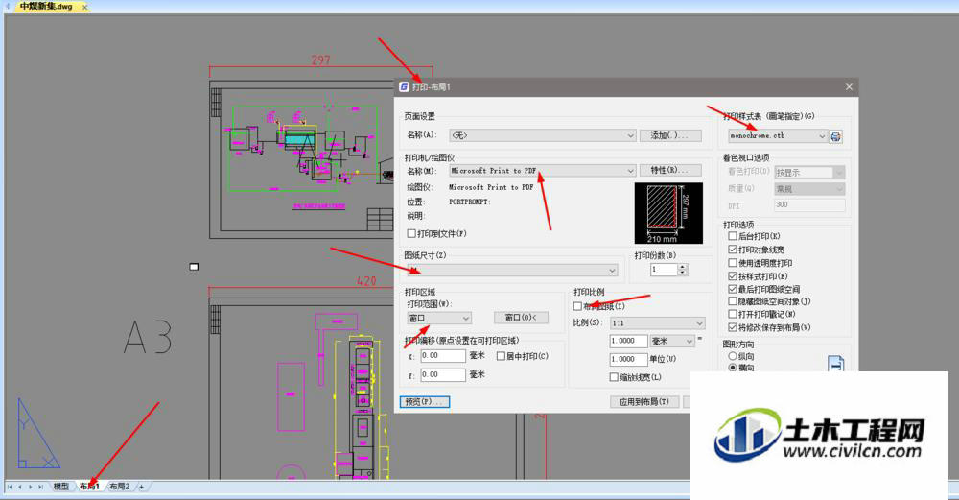Click the DPI 300 field
The image size is (959, 500).
[809, 205]
